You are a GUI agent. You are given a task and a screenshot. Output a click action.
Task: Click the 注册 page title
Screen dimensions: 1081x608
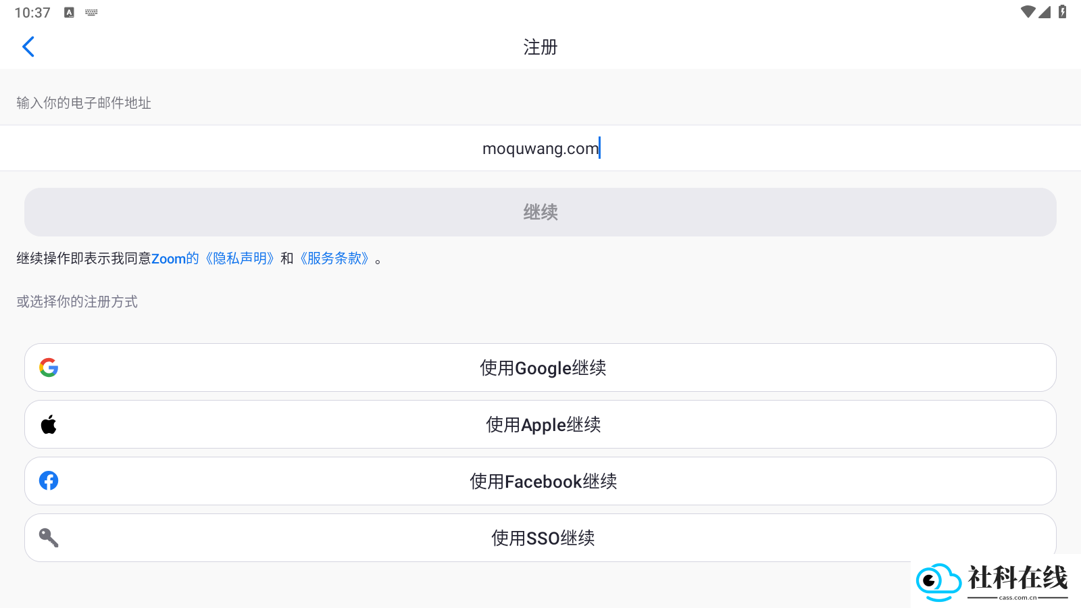(x=540, y=47)
